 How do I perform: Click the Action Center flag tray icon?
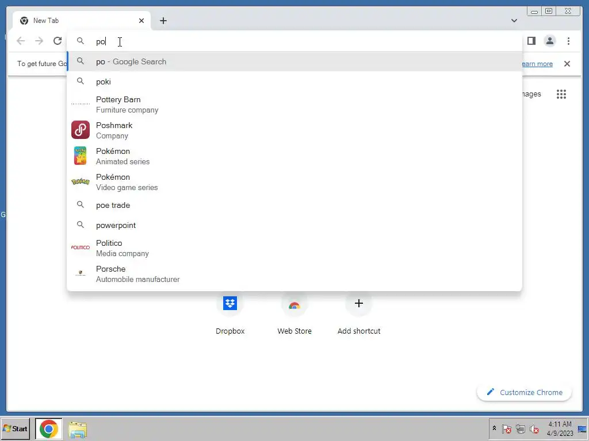coord(506,428)
